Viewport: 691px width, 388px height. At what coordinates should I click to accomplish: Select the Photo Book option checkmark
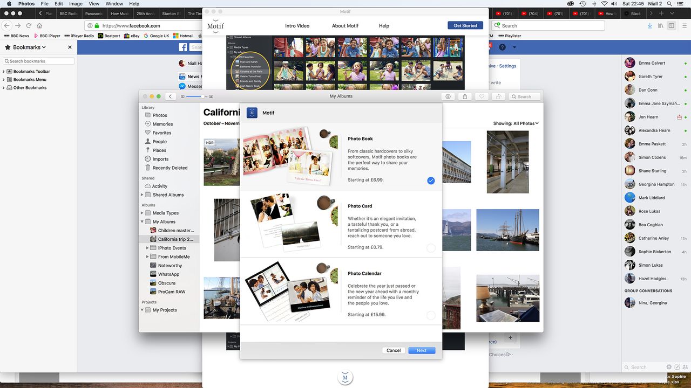pos(431,181)
